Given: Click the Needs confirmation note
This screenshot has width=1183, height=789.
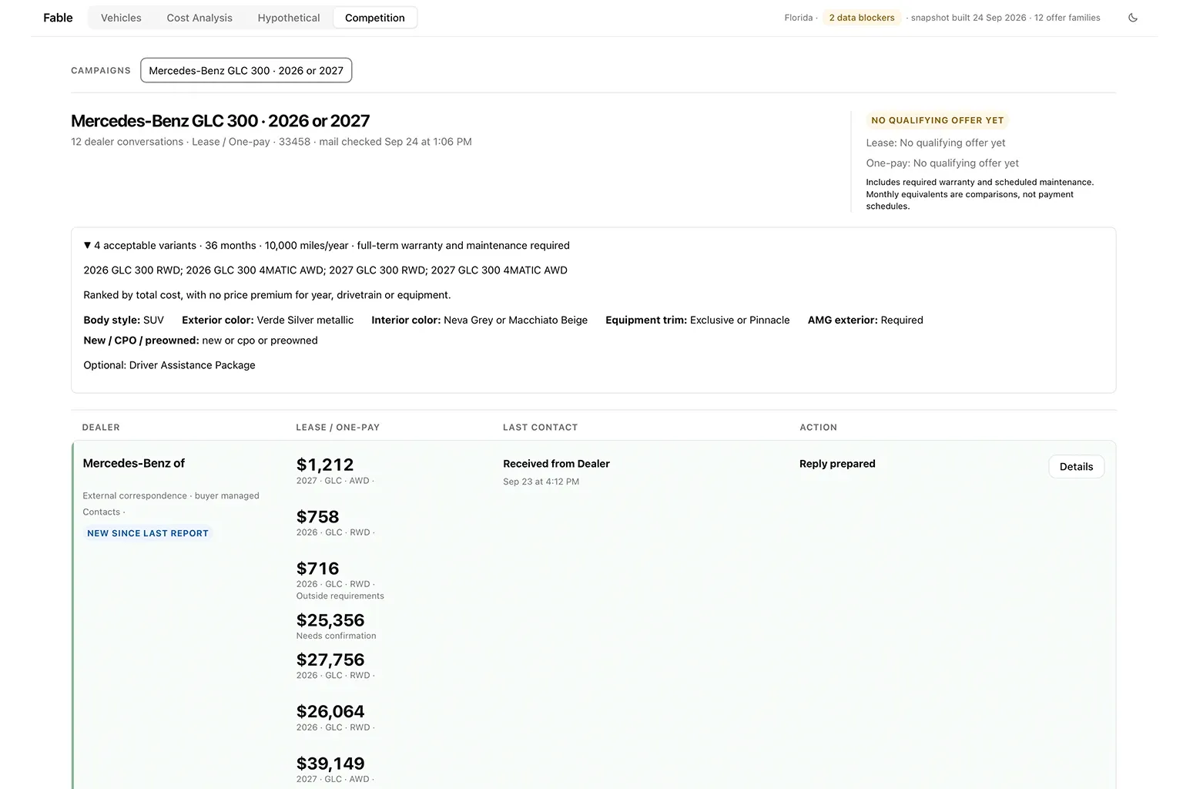Looking at the screenshot, I should 337,636.
